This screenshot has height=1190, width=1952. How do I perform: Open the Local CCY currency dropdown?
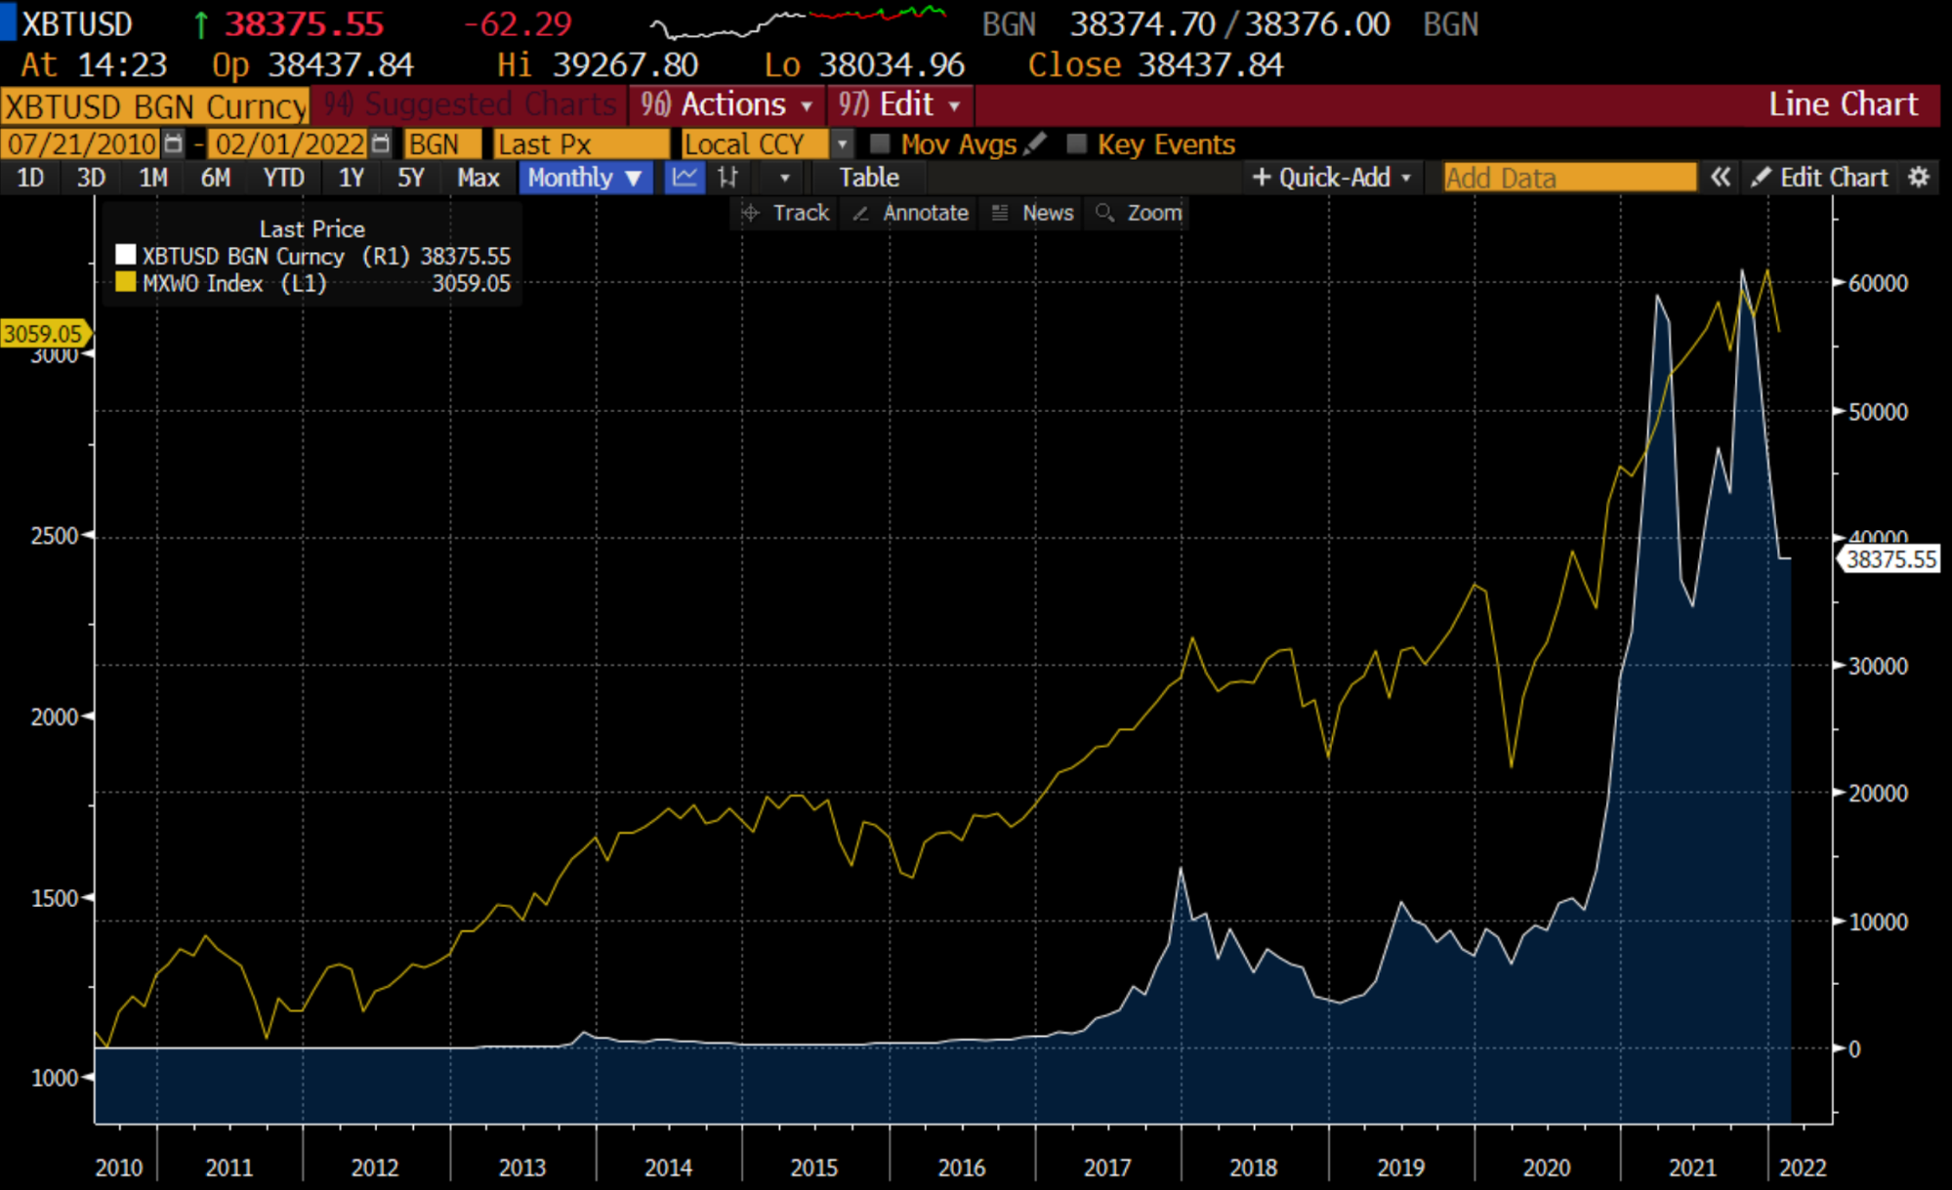point(842,144)
